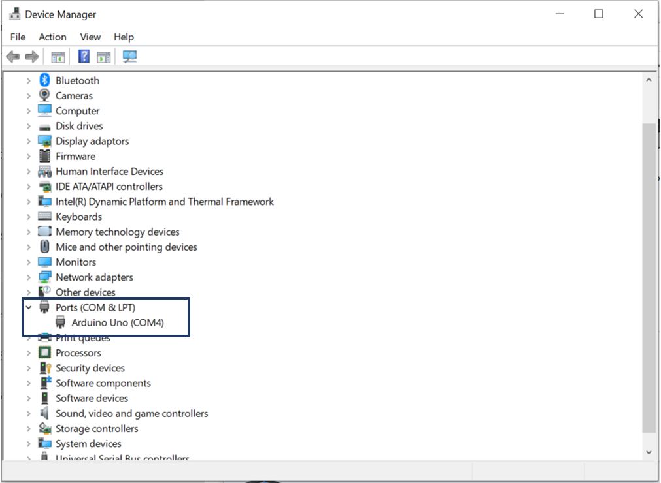This screenshot has height=483, width=661.
Task: Collapse the Ports (COM & LPT) node
Action: pos(28,307)
